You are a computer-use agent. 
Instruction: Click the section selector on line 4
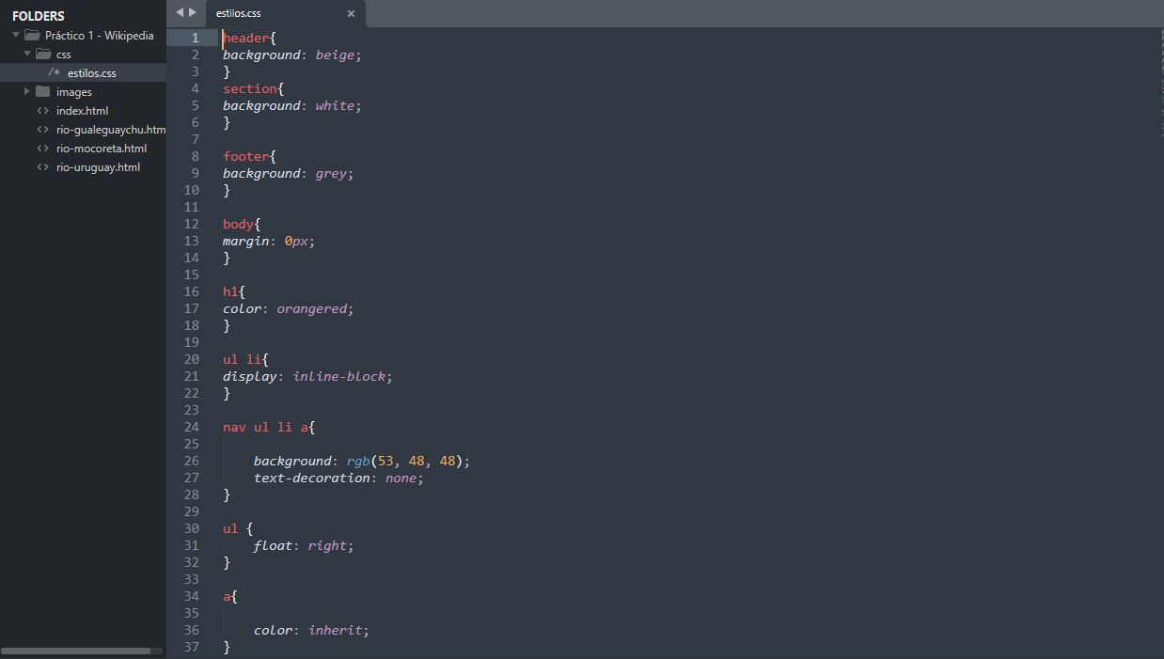pyautogui.click(x=250, y=88)
